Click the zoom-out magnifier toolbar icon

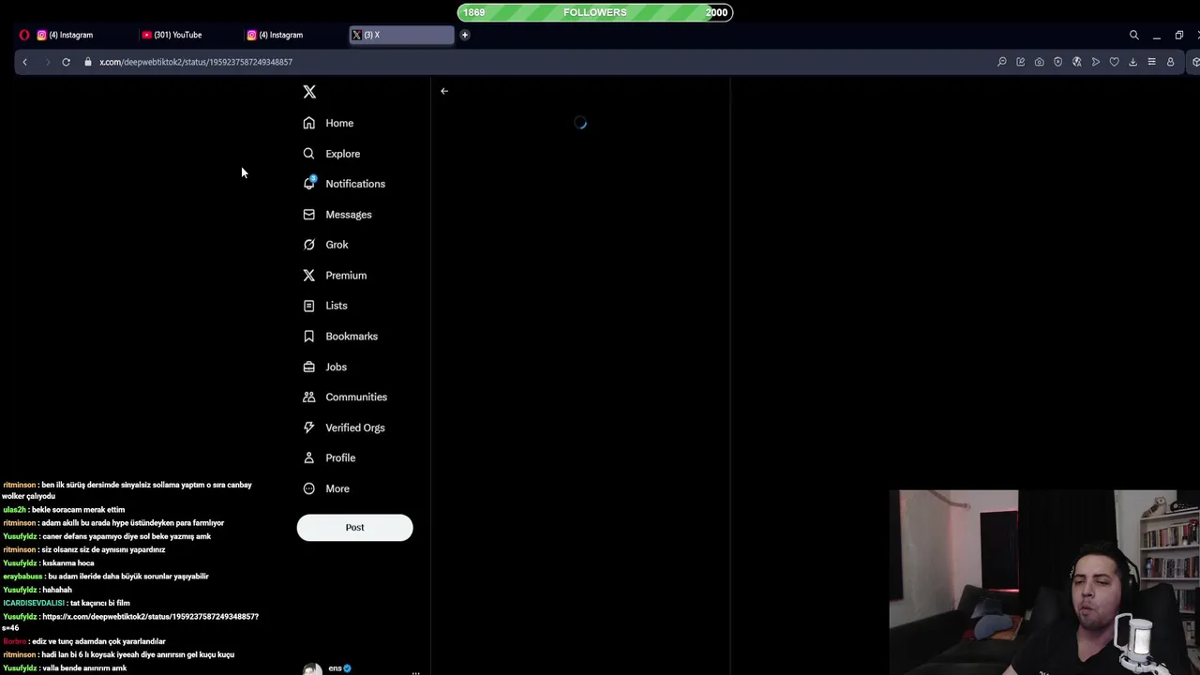tap(1001, 62)
